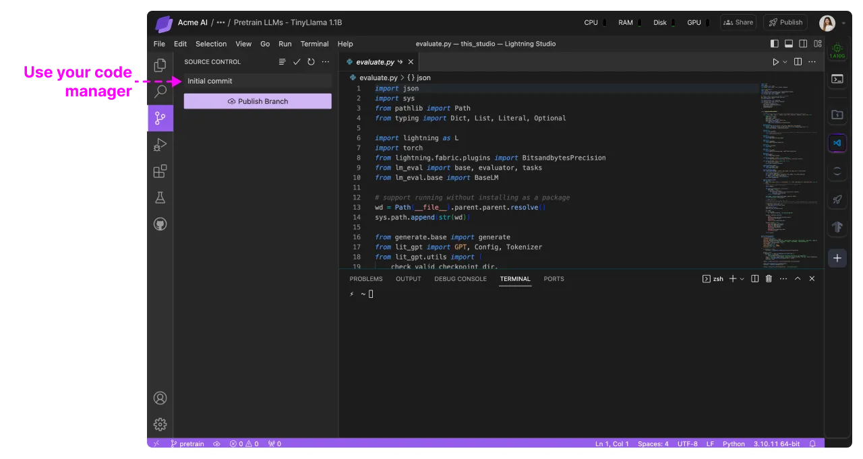The height and width of the screenshot is (459, 863).
Task: Click the Lightning logo in header
Action: 164,24
